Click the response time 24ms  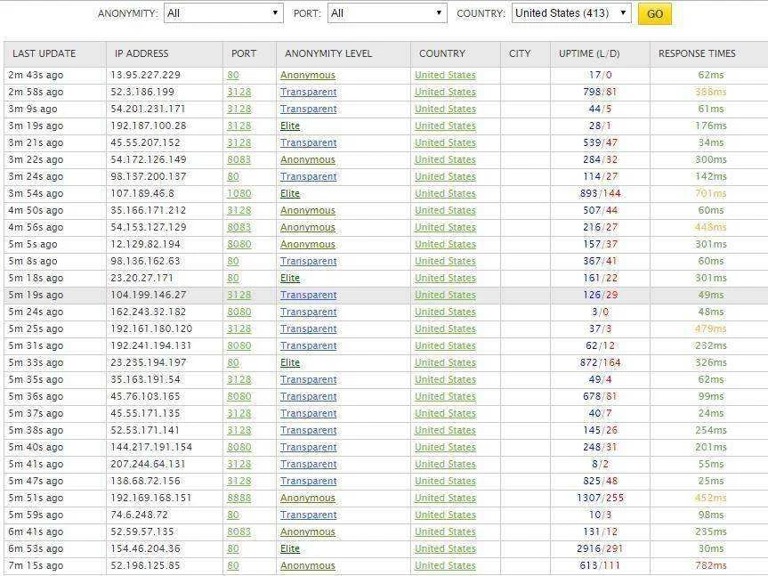pos(711,413)
